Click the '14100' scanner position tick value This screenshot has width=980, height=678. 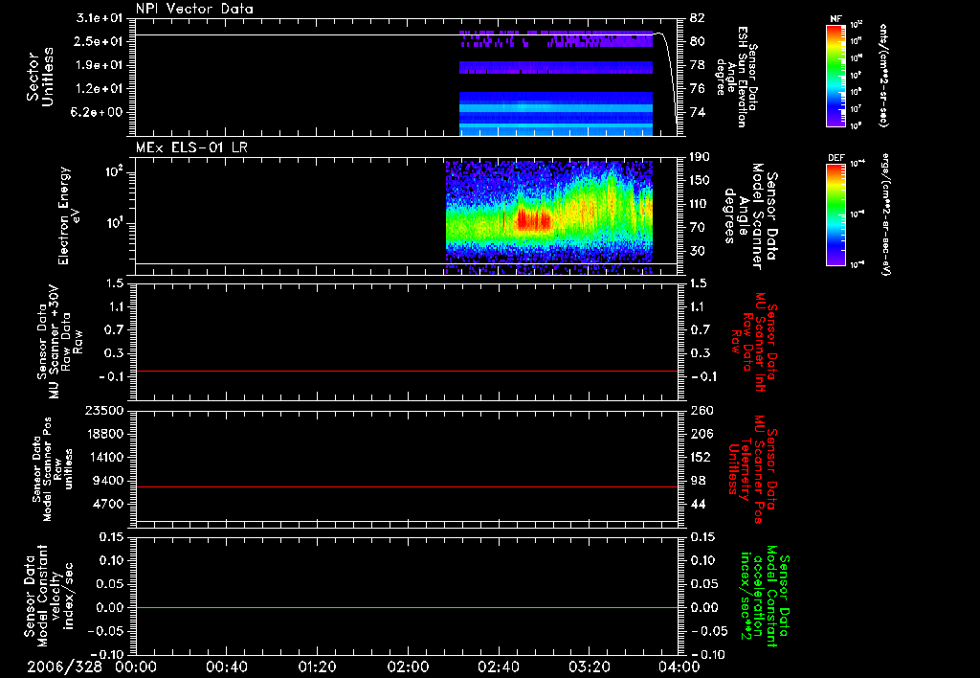click(105, 457)
